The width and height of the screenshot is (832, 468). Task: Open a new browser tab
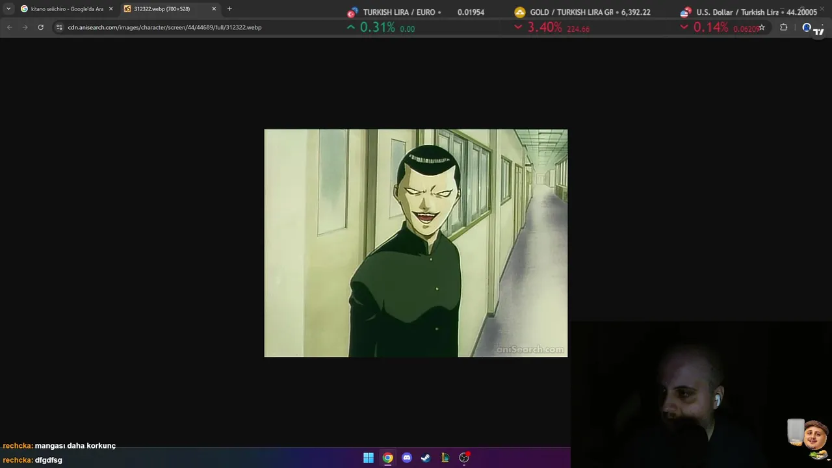(229, 9)
